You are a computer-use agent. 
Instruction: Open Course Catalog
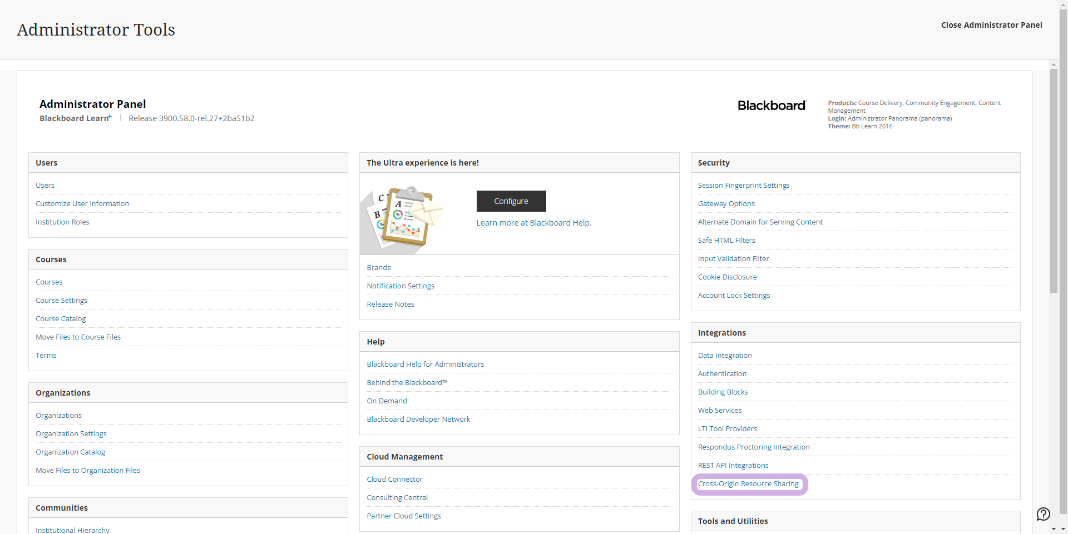(61, 319)
